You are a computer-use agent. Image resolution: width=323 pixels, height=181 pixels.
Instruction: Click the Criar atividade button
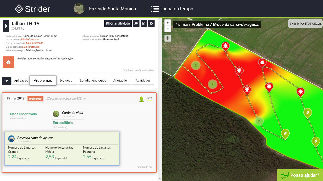[118, 24]
